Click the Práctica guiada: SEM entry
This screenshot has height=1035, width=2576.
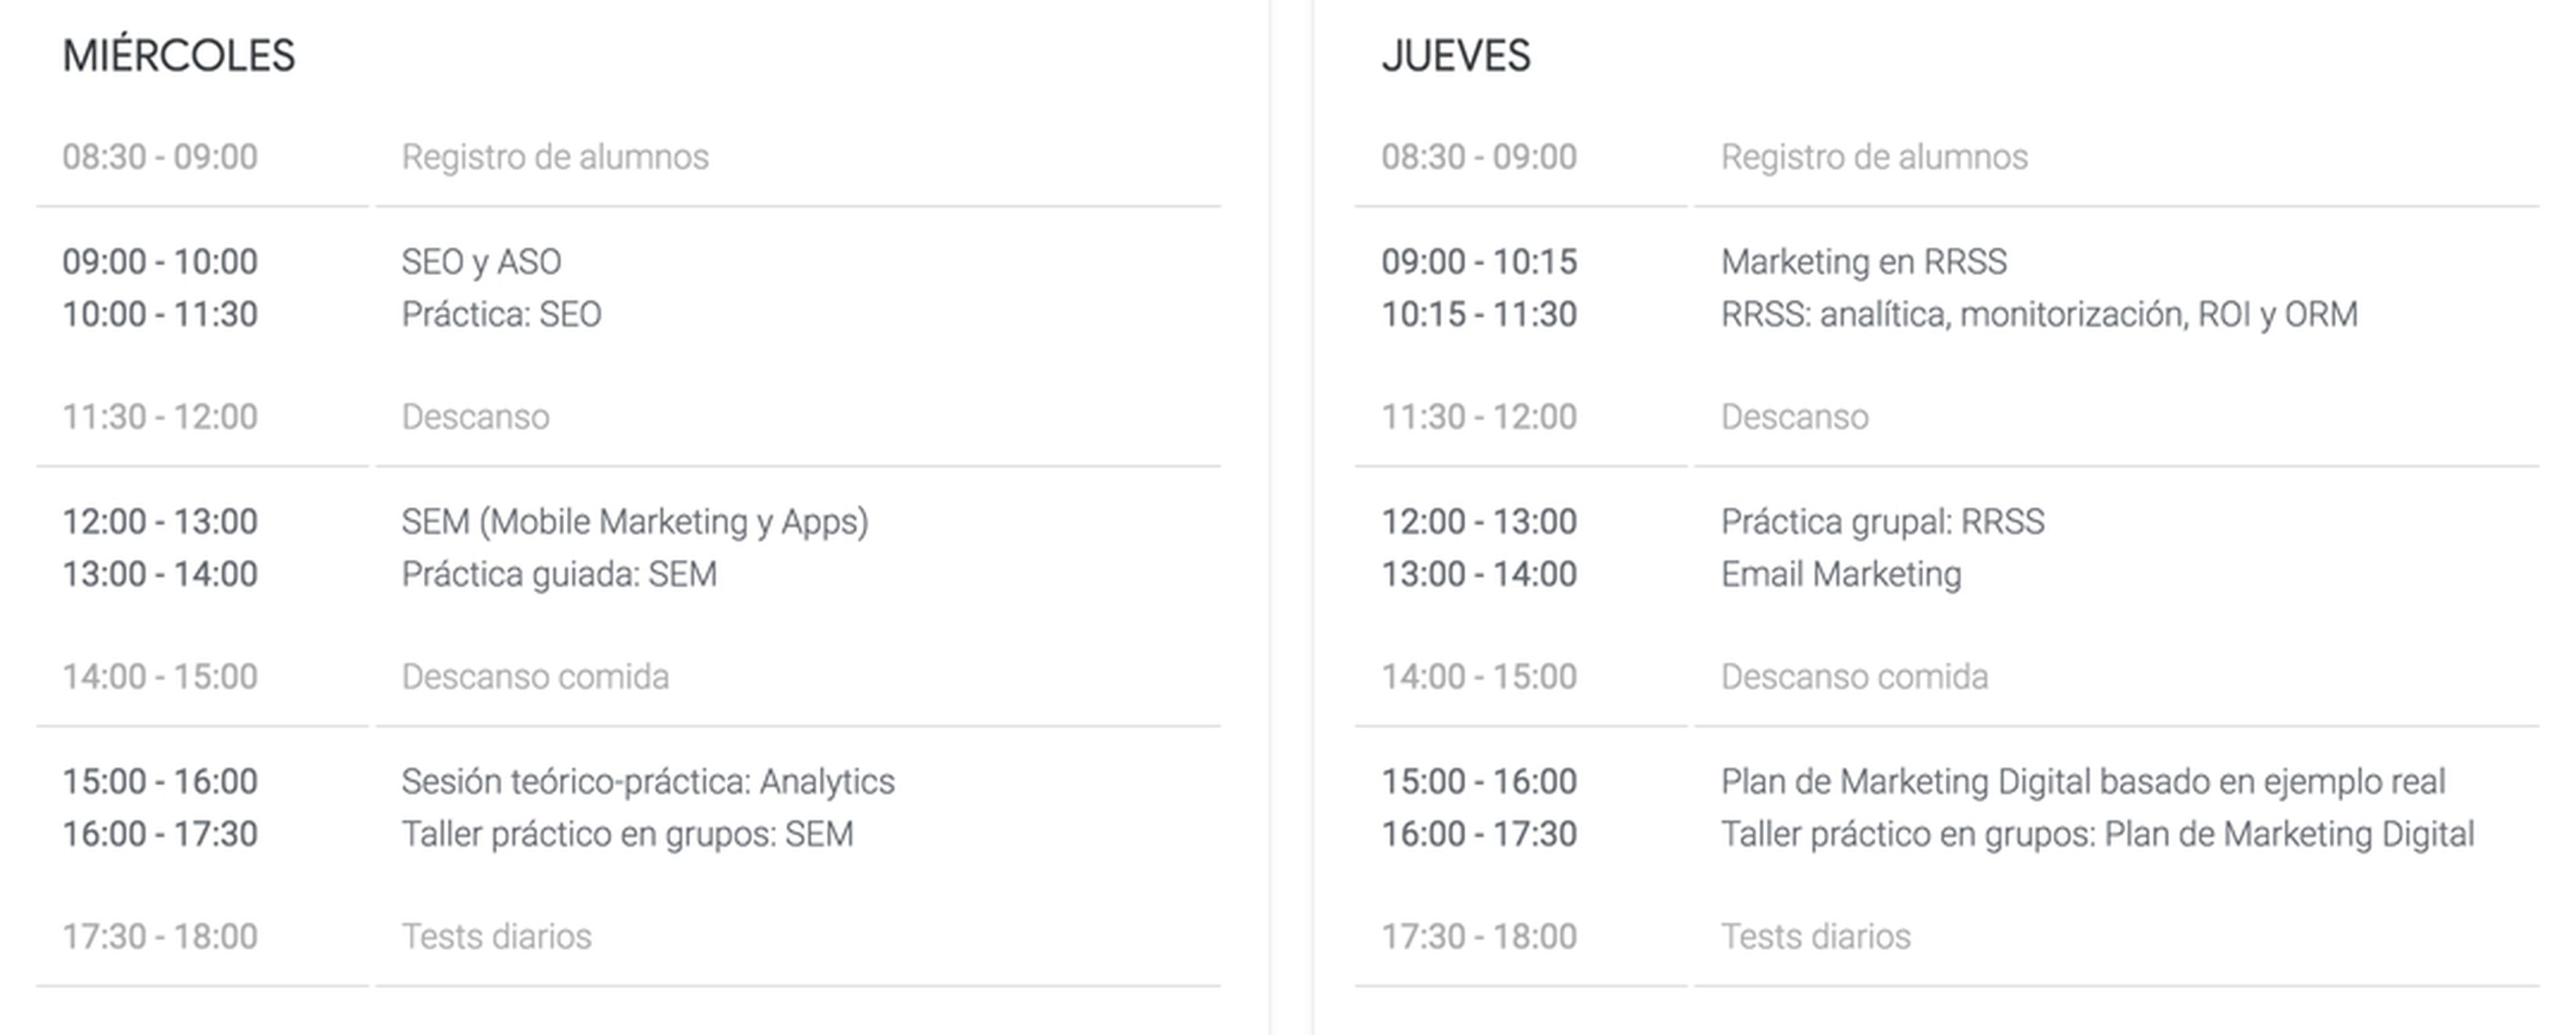pos(559,575)
